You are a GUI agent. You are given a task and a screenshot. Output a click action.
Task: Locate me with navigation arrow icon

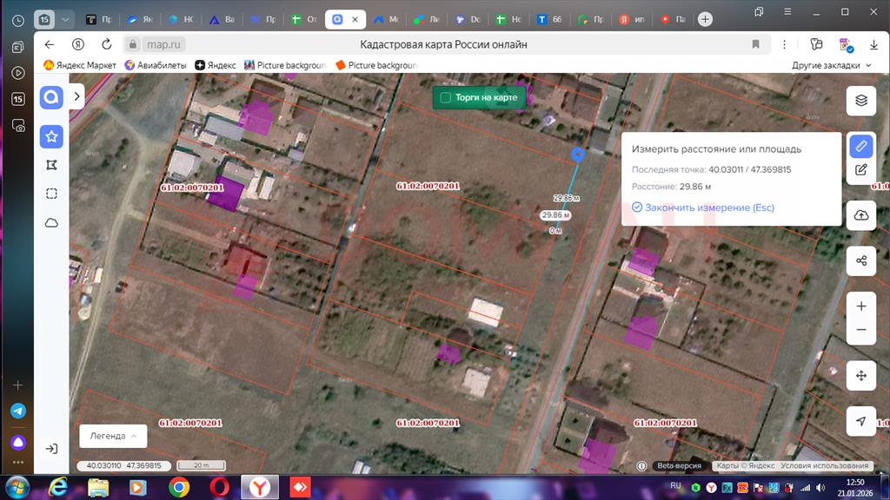(x=860, y=421)
